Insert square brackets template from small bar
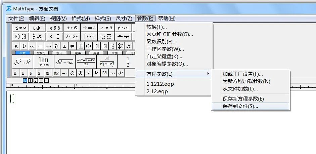This screenshot has height=154, width=316. [96, 46]
